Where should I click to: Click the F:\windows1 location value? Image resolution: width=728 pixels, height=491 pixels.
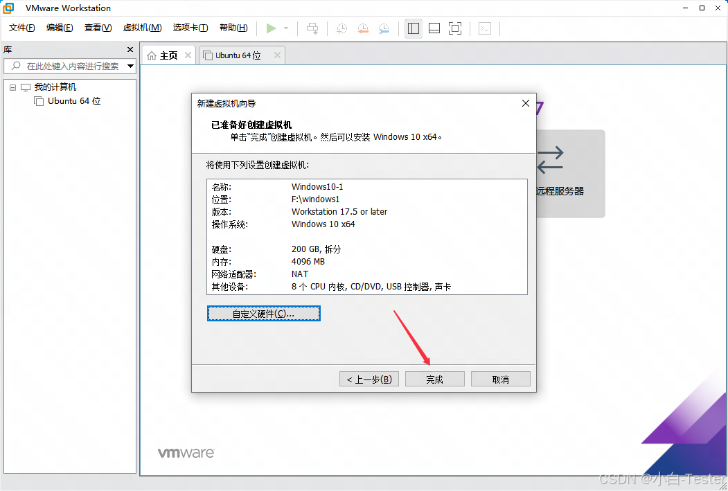[315, 199]
